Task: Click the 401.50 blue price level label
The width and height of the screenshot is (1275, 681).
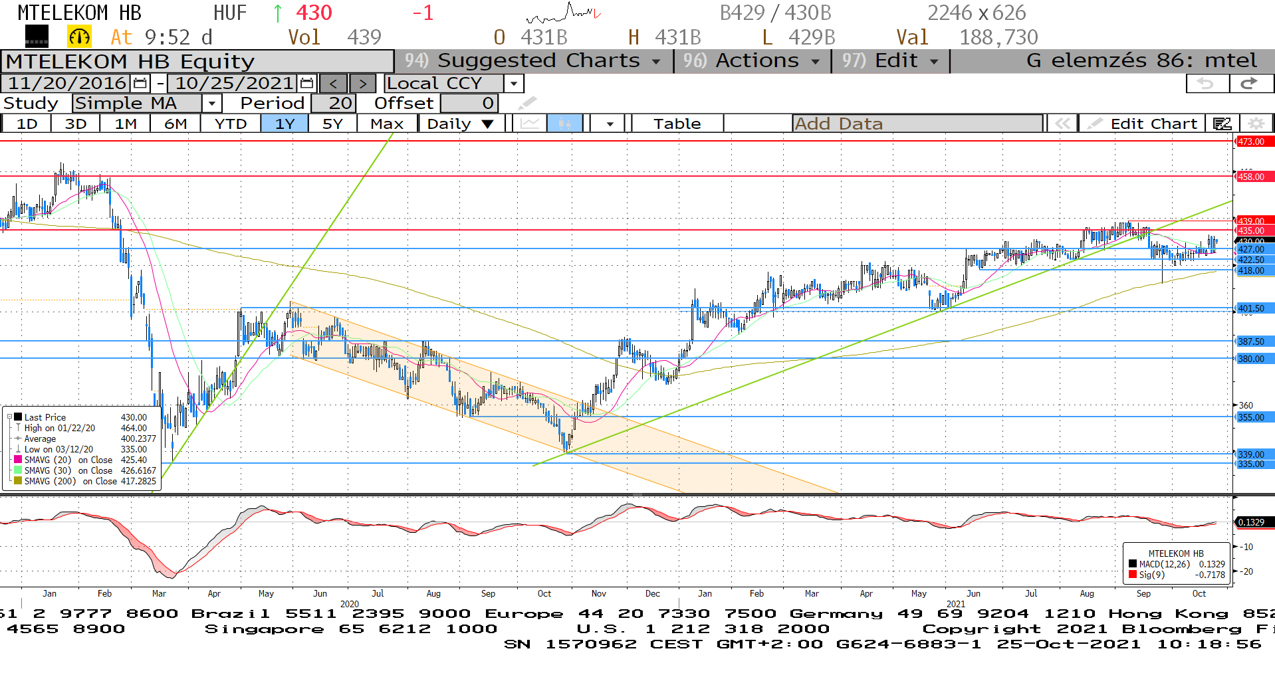Action: tap(1254, 308)
